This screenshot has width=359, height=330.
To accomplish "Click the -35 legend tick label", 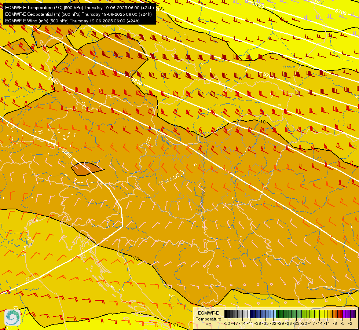I will tap(266, 323).
